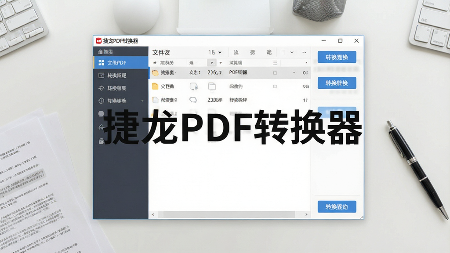Click the third toolbar text button before the divider
This screenshot has height=253, width=450.
tap(269, 53)
